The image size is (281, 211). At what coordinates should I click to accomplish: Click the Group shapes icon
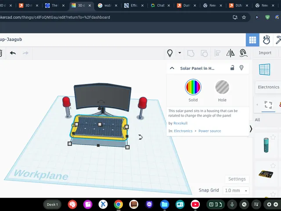click(x=191, y=53)
